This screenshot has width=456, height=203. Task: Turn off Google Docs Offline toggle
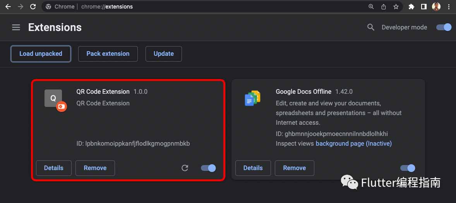(408, 168)
